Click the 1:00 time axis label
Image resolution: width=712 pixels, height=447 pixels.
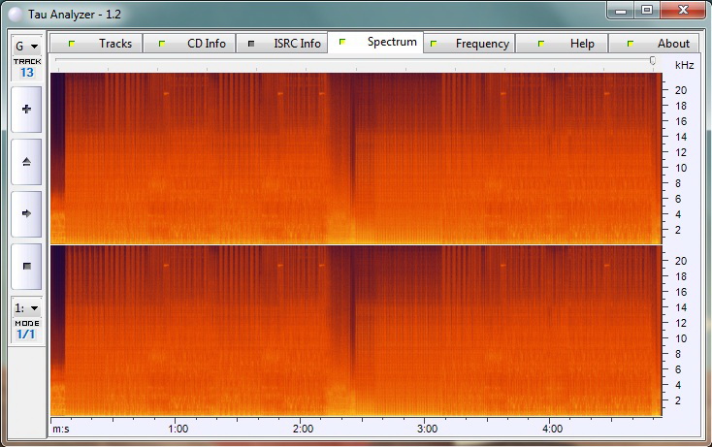click(x=178, y=429)
